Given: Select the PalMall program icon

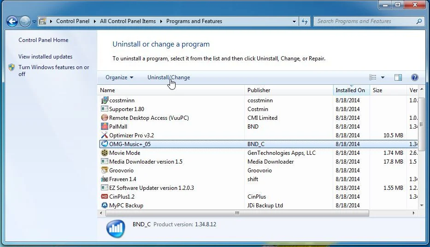Looking at the screenshot, I should [x=105, y=126].
